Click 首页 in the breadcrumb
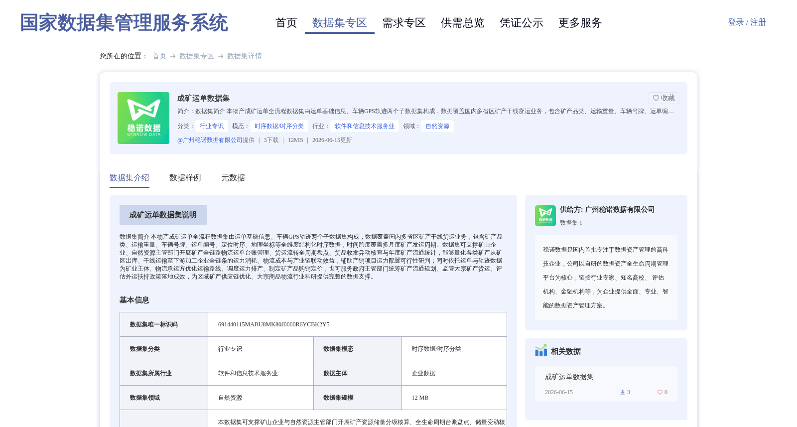The width and height of the screenshot is (797, 427). (159, 56)
